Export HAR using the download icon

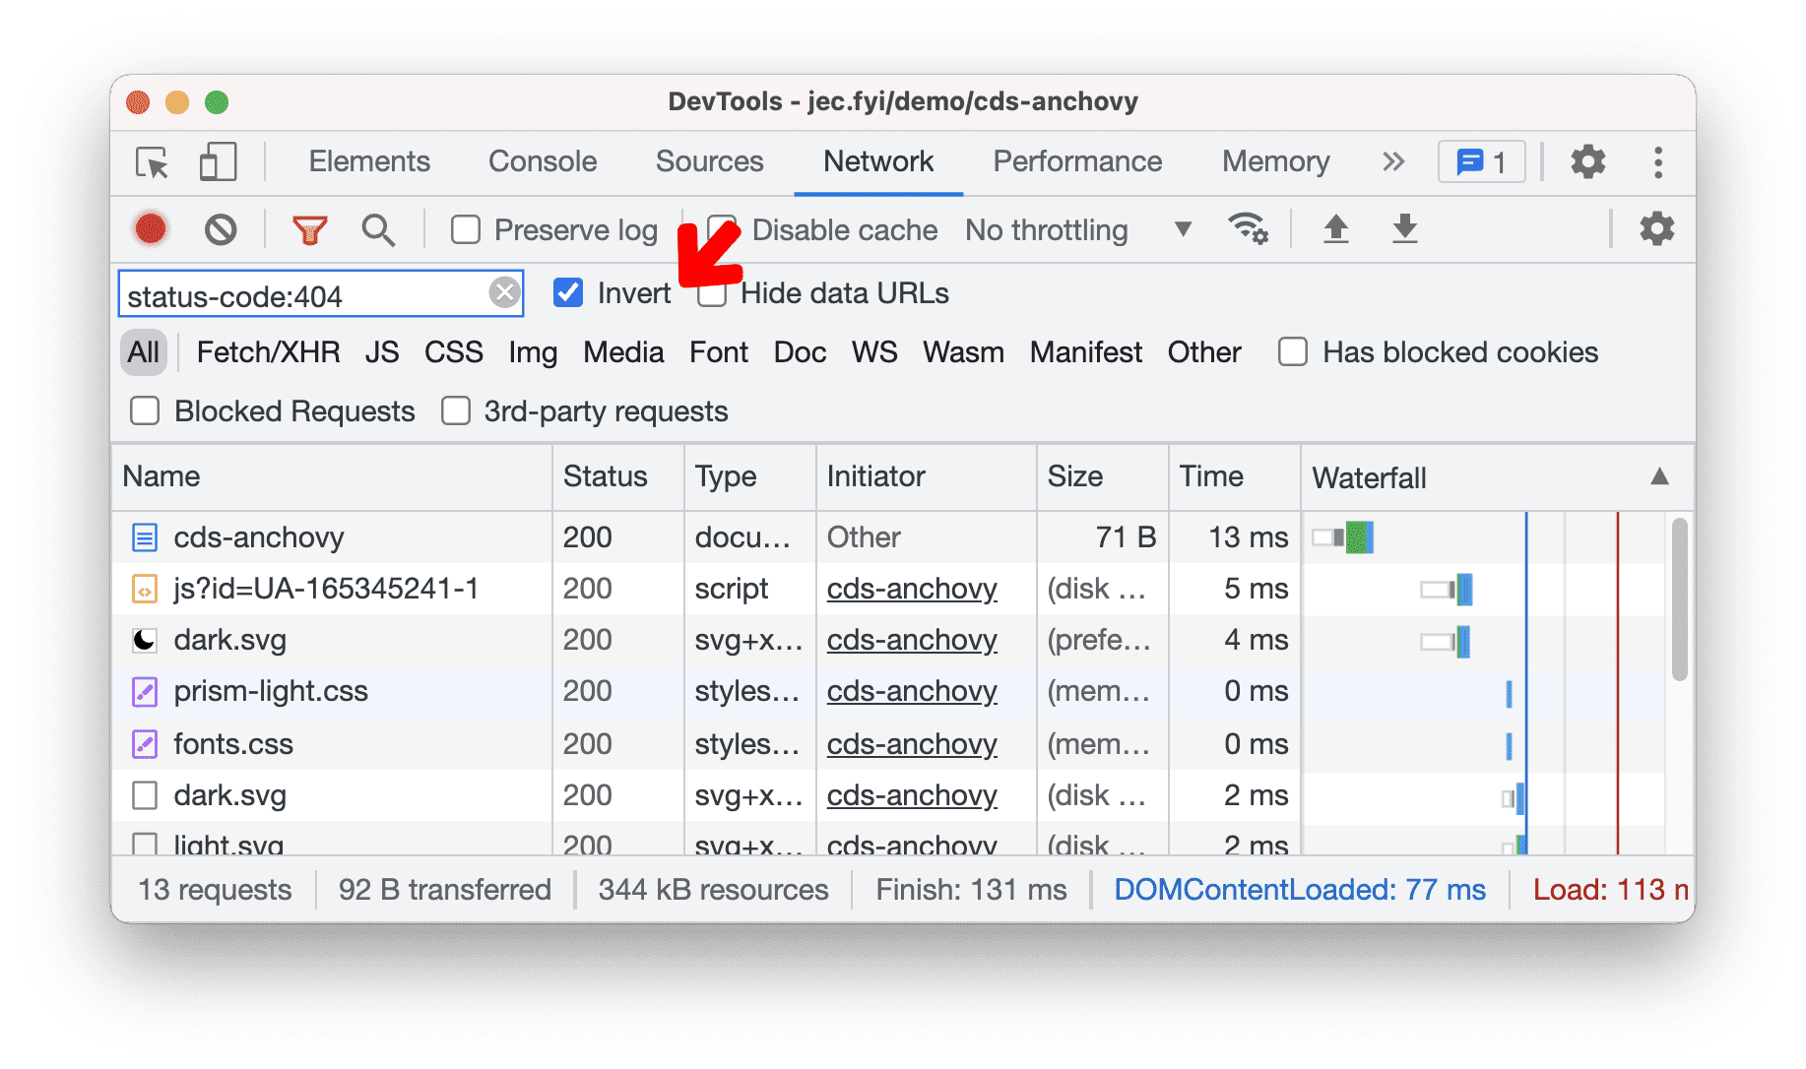click(1404, 228)
